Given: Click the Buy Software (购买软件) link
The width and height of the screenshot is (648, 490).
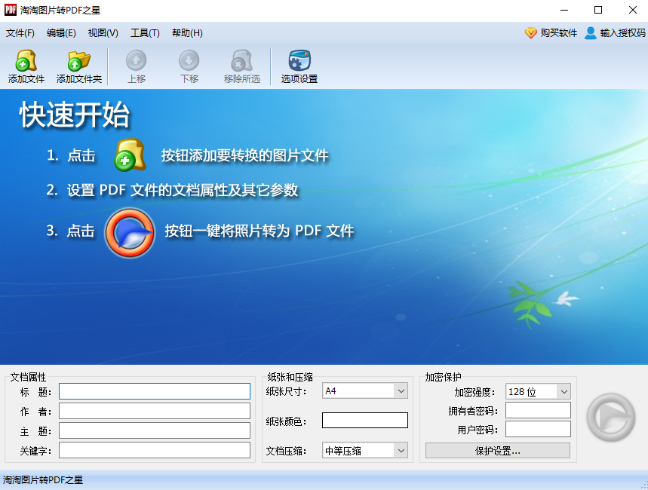Looking at the screenshot, I should click(x=551, y=32).
